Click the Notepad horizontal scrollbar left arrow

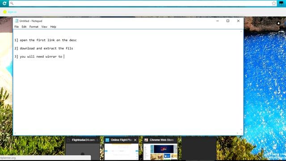click(15, 133)
